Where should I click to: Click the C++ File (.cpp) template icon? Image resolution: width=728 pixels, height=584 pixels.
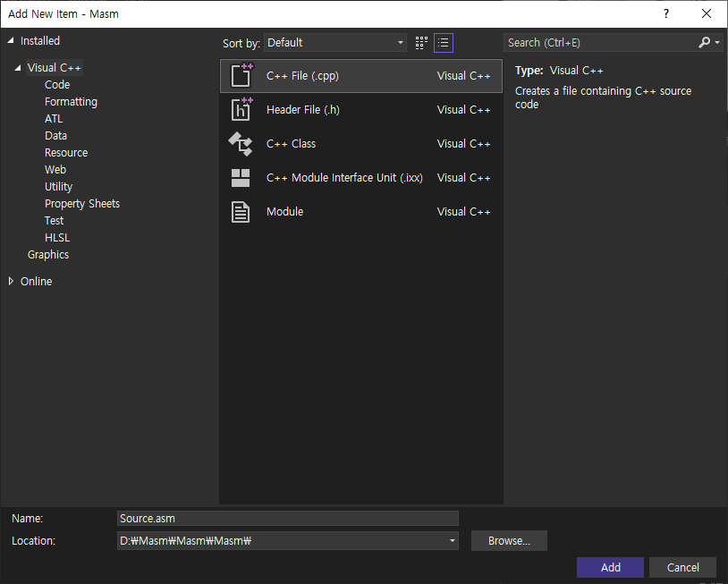pyautogui.click(x=241, y=76)
